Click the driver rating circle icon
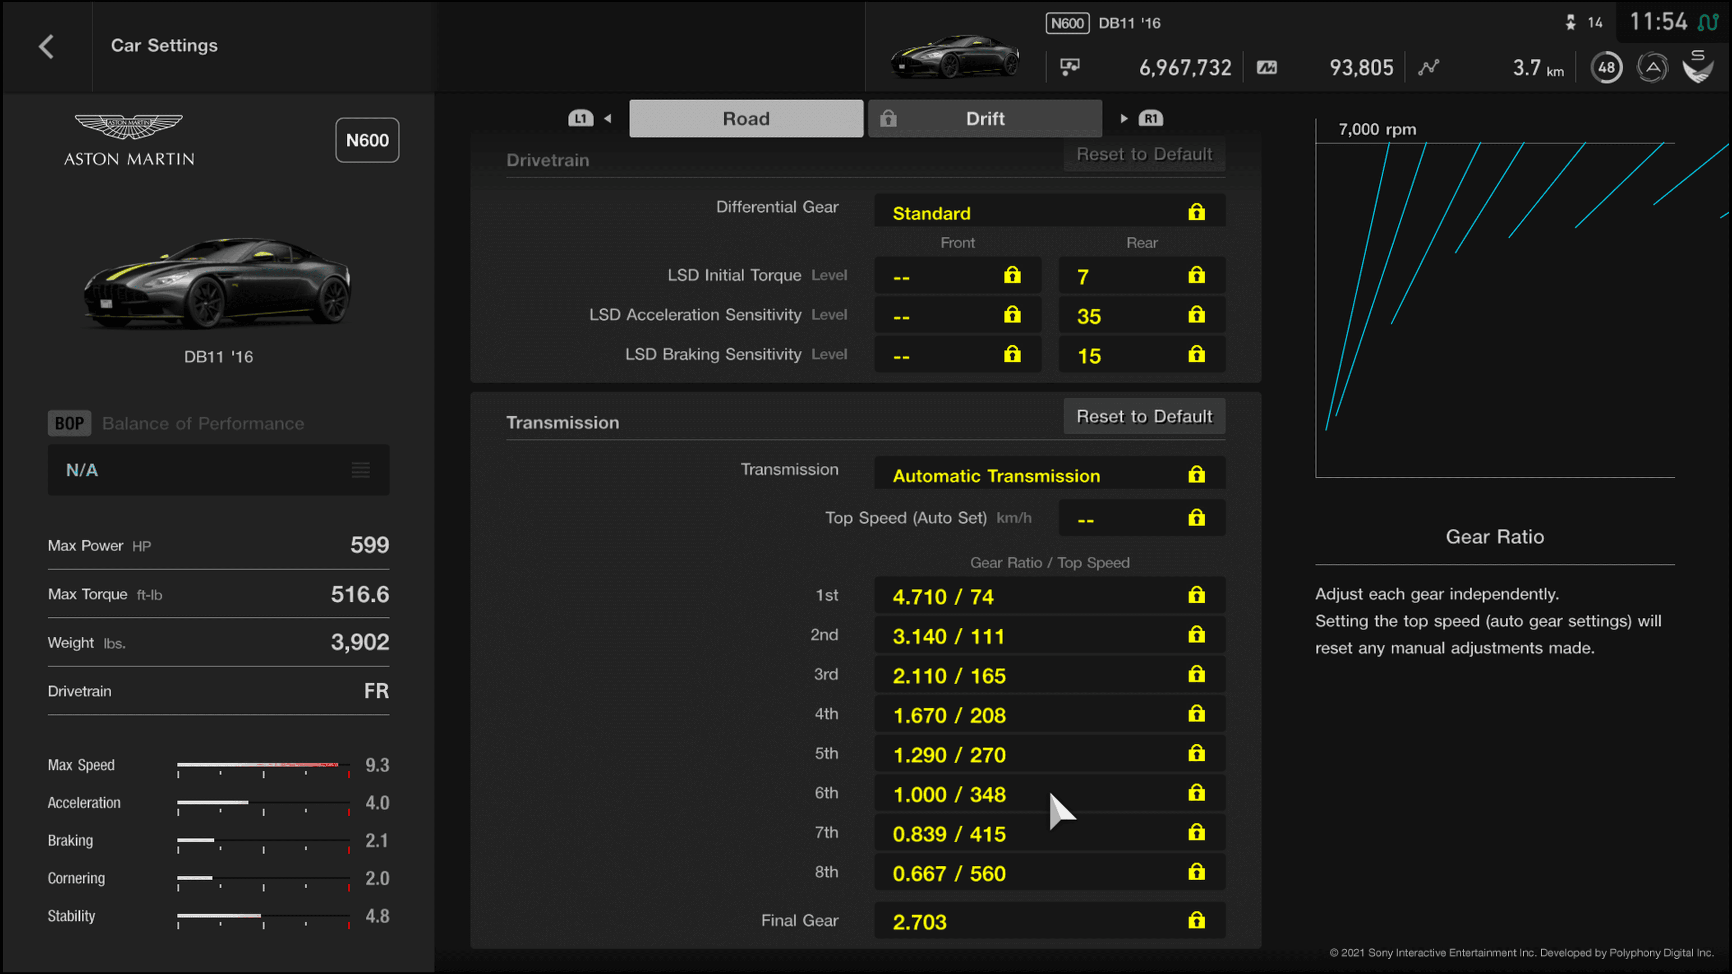 (1652, 67)
